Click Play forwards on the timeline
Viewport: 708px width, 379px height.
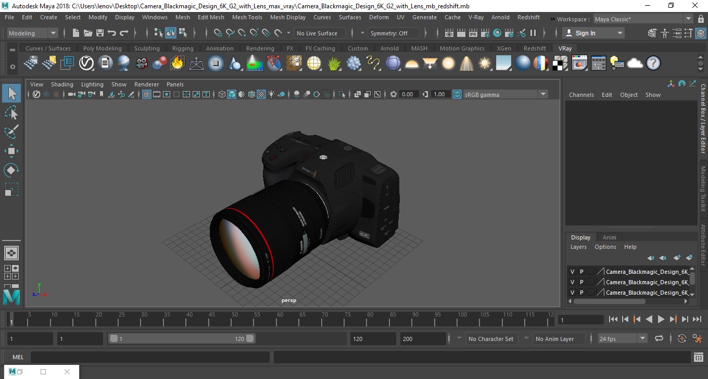[x=661, y=319]
